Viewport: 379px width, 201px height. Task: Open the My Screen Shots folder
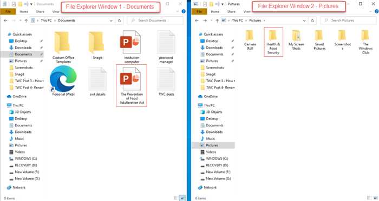click(296, 41)
